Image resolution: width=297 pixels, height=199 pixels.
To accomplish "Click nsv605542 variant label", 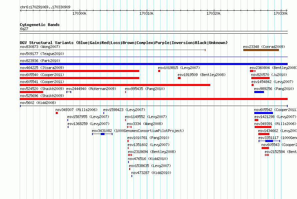I will 275,110.
